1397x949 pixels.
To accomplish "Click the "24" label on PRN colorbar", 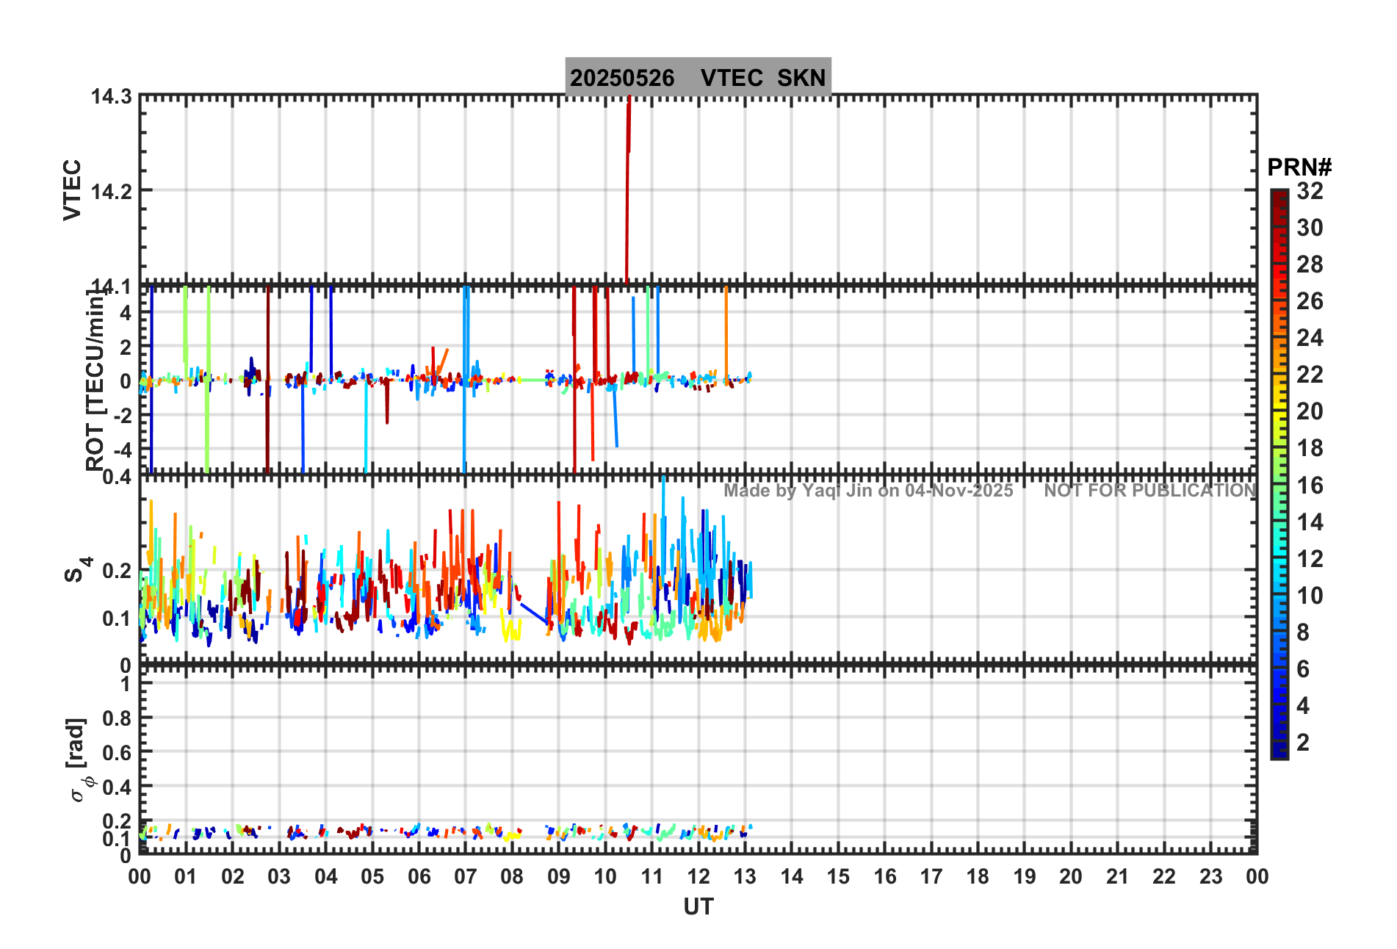I will click(x=1310, y=338).
